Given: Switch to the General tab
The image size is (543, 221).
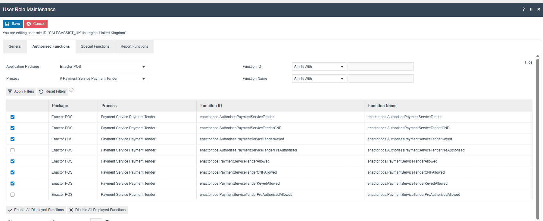Looking at the screenshot, I should tap(15, 46).
